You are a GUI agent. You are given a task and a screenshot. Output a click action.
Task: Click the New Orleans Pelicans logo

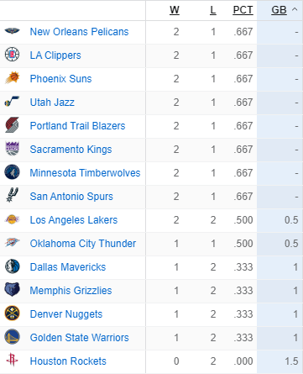pyautogui.click(x=12, y=31)
